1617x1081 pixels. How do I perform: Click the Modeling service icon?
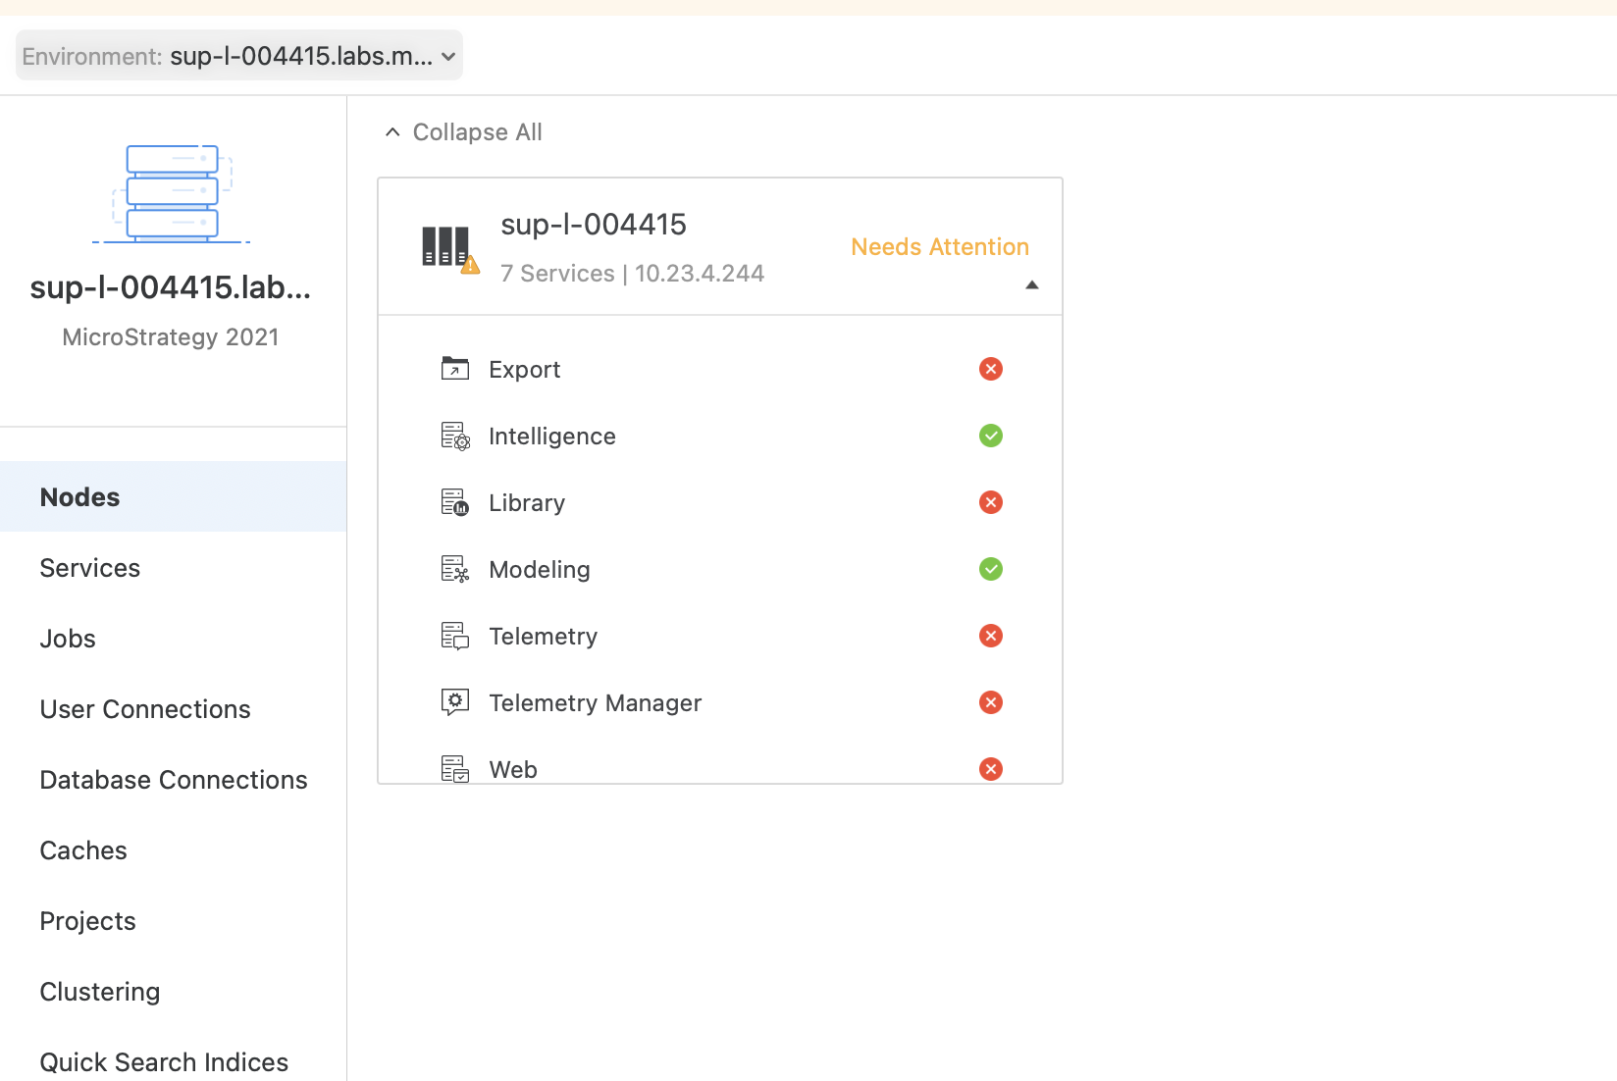[454, 569]
